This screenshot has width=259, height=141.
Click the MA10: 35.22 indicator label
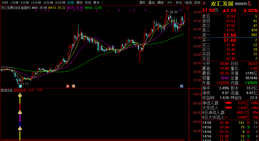click(57, 8)
